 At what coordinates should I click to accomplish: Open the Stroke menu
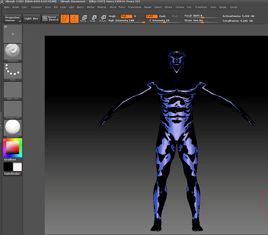tap(168, 7)
